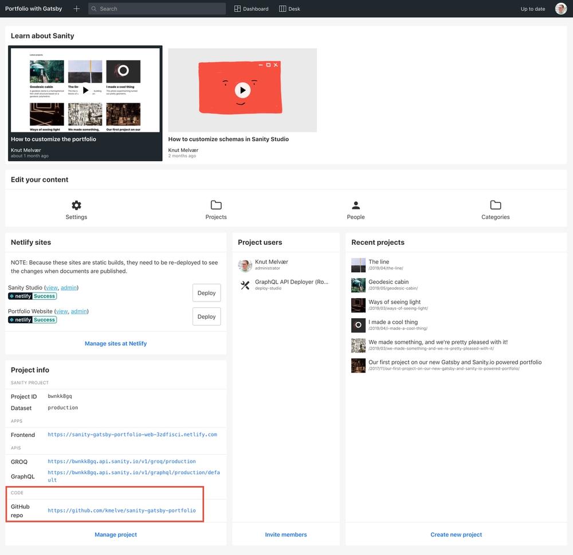Click 'Ways of seeing light' thumbnail
Image resolution: width=573 pixels, height=555 pixels.
358,305
